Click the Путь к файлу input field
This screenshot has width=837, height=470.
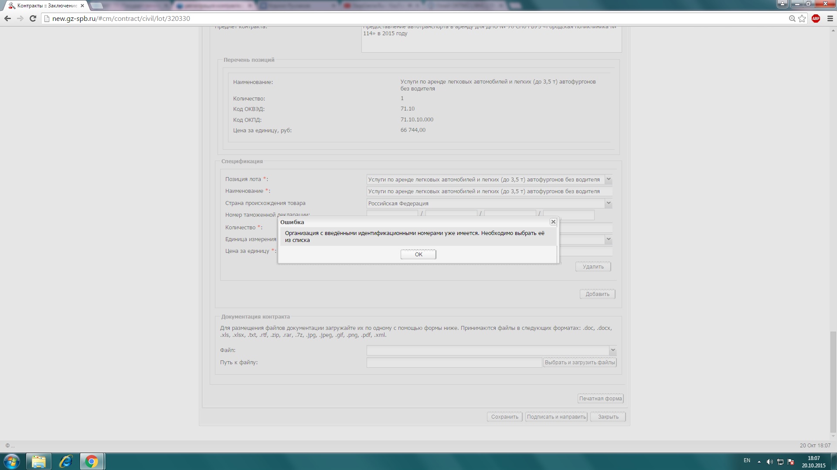click(x=454, y=363)
